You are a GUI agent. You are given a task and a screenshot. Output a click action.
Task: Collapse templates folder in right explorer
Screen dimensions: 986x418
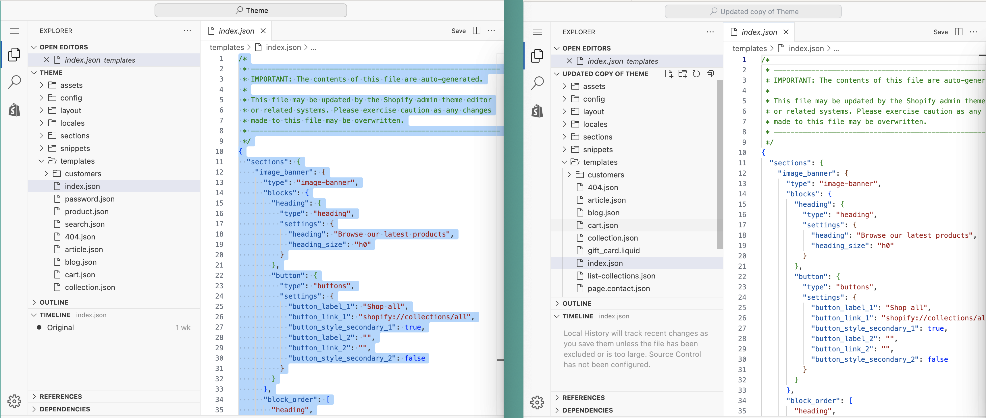tap(600, 162)
